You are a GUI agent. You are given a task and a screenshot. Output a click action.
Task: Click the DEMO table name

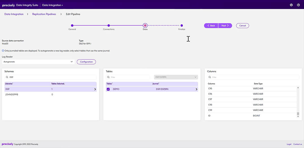[x=116, y=89]
